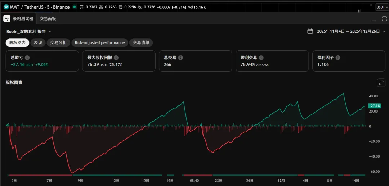Image resolution: width=389 pixels, height=186 pixels.
Task: Open info tooltip for 最大股权回撤
Action: coord(116,58)
